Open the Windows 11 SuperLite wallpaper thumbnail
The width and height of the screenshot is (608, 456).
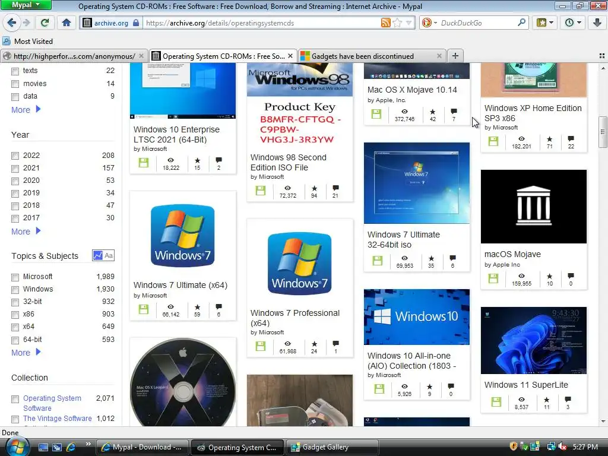pos(534,340)
